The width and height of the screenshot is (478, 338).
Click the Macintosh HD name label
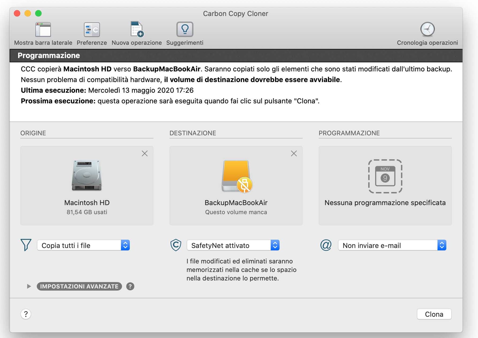pos(87,203)
